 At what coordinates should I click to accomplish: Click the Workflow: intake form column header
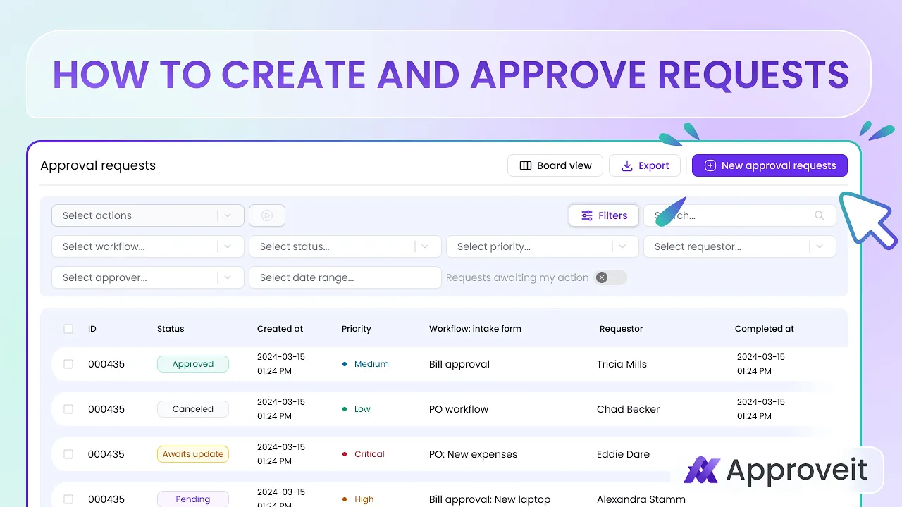pyautogui.click(x=475, y=329)
